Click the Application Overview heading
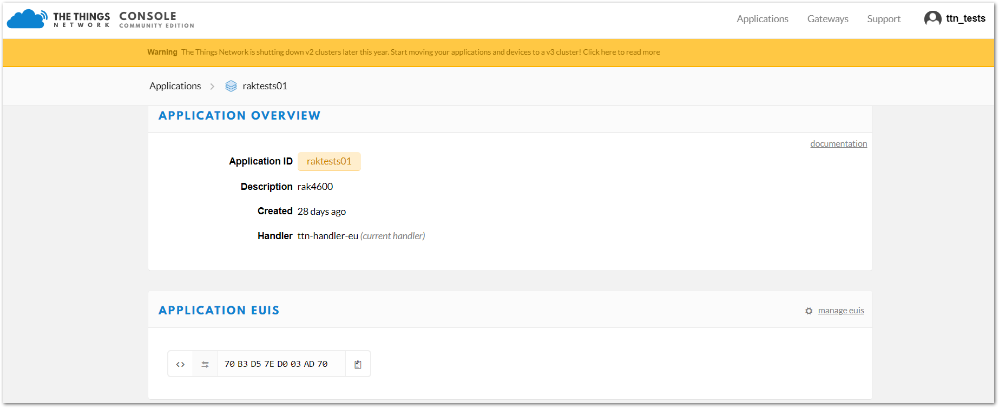The width and height of the screenshot is (999, 408). [x=239, y=116]
